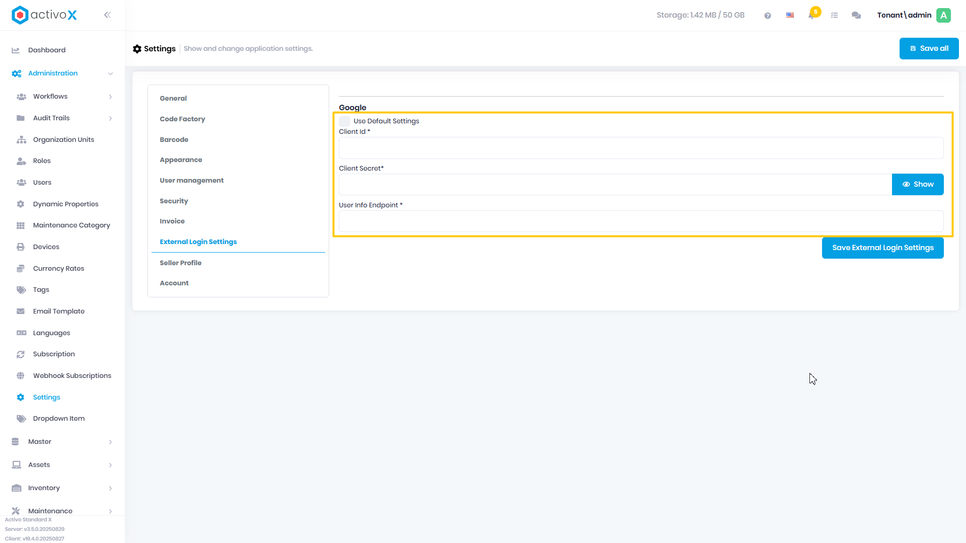Expand the Audit Trails submenu chevron
This screenshot has height=543, width=966.
pos(110,118)
